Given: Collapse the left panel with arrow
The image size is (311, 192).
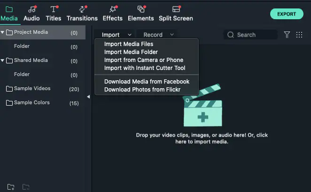Looking at the screenshot, I should pos(89,97).
